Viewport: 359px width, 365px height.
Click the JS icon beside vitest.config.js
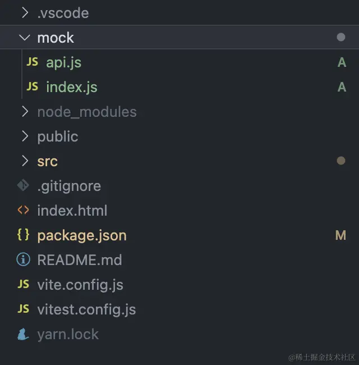23,309
